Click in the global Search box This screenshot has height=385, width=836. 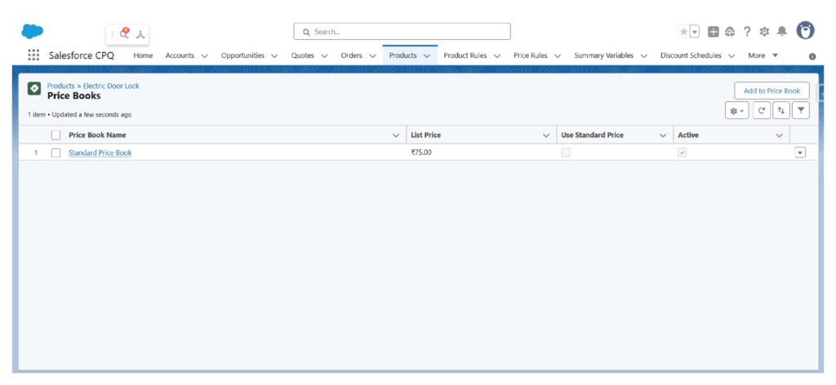(402, 32)
